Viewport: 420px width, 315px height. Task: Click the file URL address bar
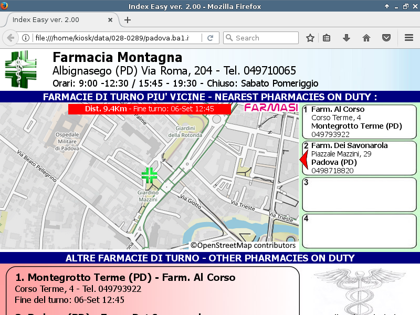coord(115,38)
